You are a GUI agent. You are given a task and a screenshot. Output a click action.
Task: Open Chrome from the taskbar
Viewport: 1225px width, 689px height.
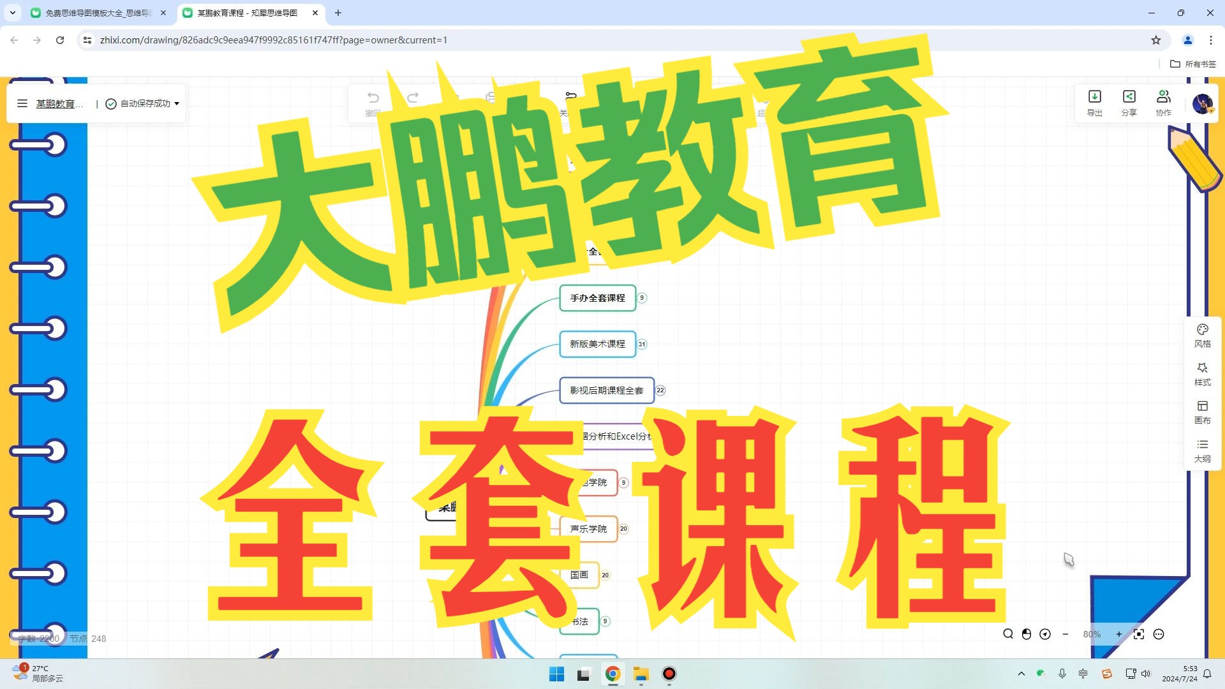[613, 674]
